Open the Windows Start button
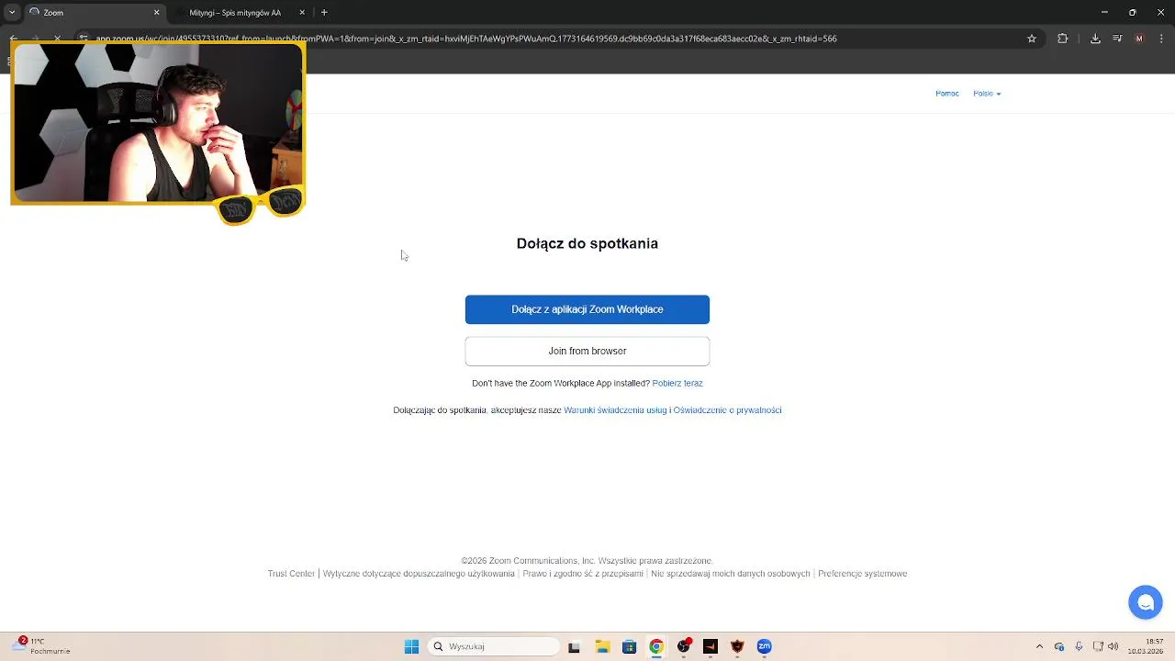The width and height of the screenshot is (1175, 661). [411, 646]
